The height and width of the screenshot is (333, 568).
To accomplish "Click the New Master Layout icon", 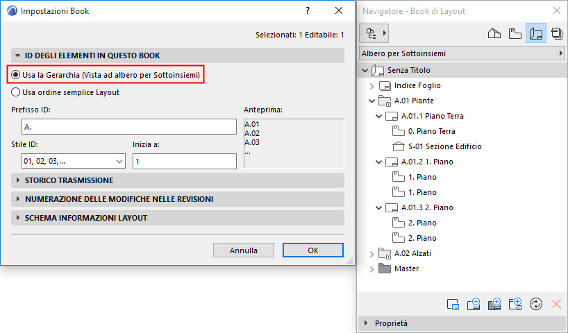I will click(x=494, y=304).
